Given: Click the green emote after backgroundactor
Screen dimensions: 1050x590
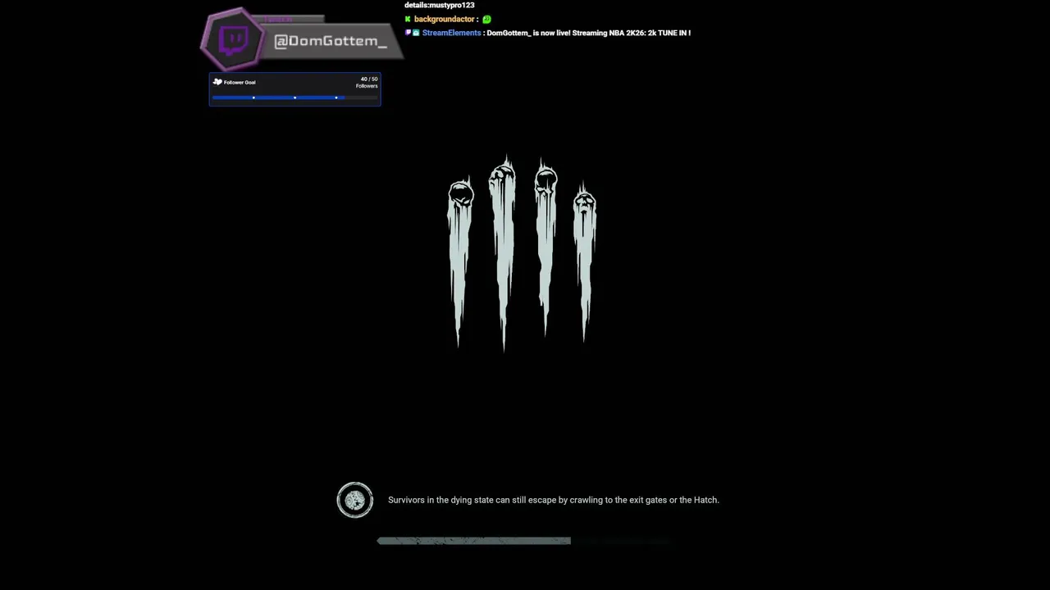Looking at the screenshot, I should tap(486, 19).
